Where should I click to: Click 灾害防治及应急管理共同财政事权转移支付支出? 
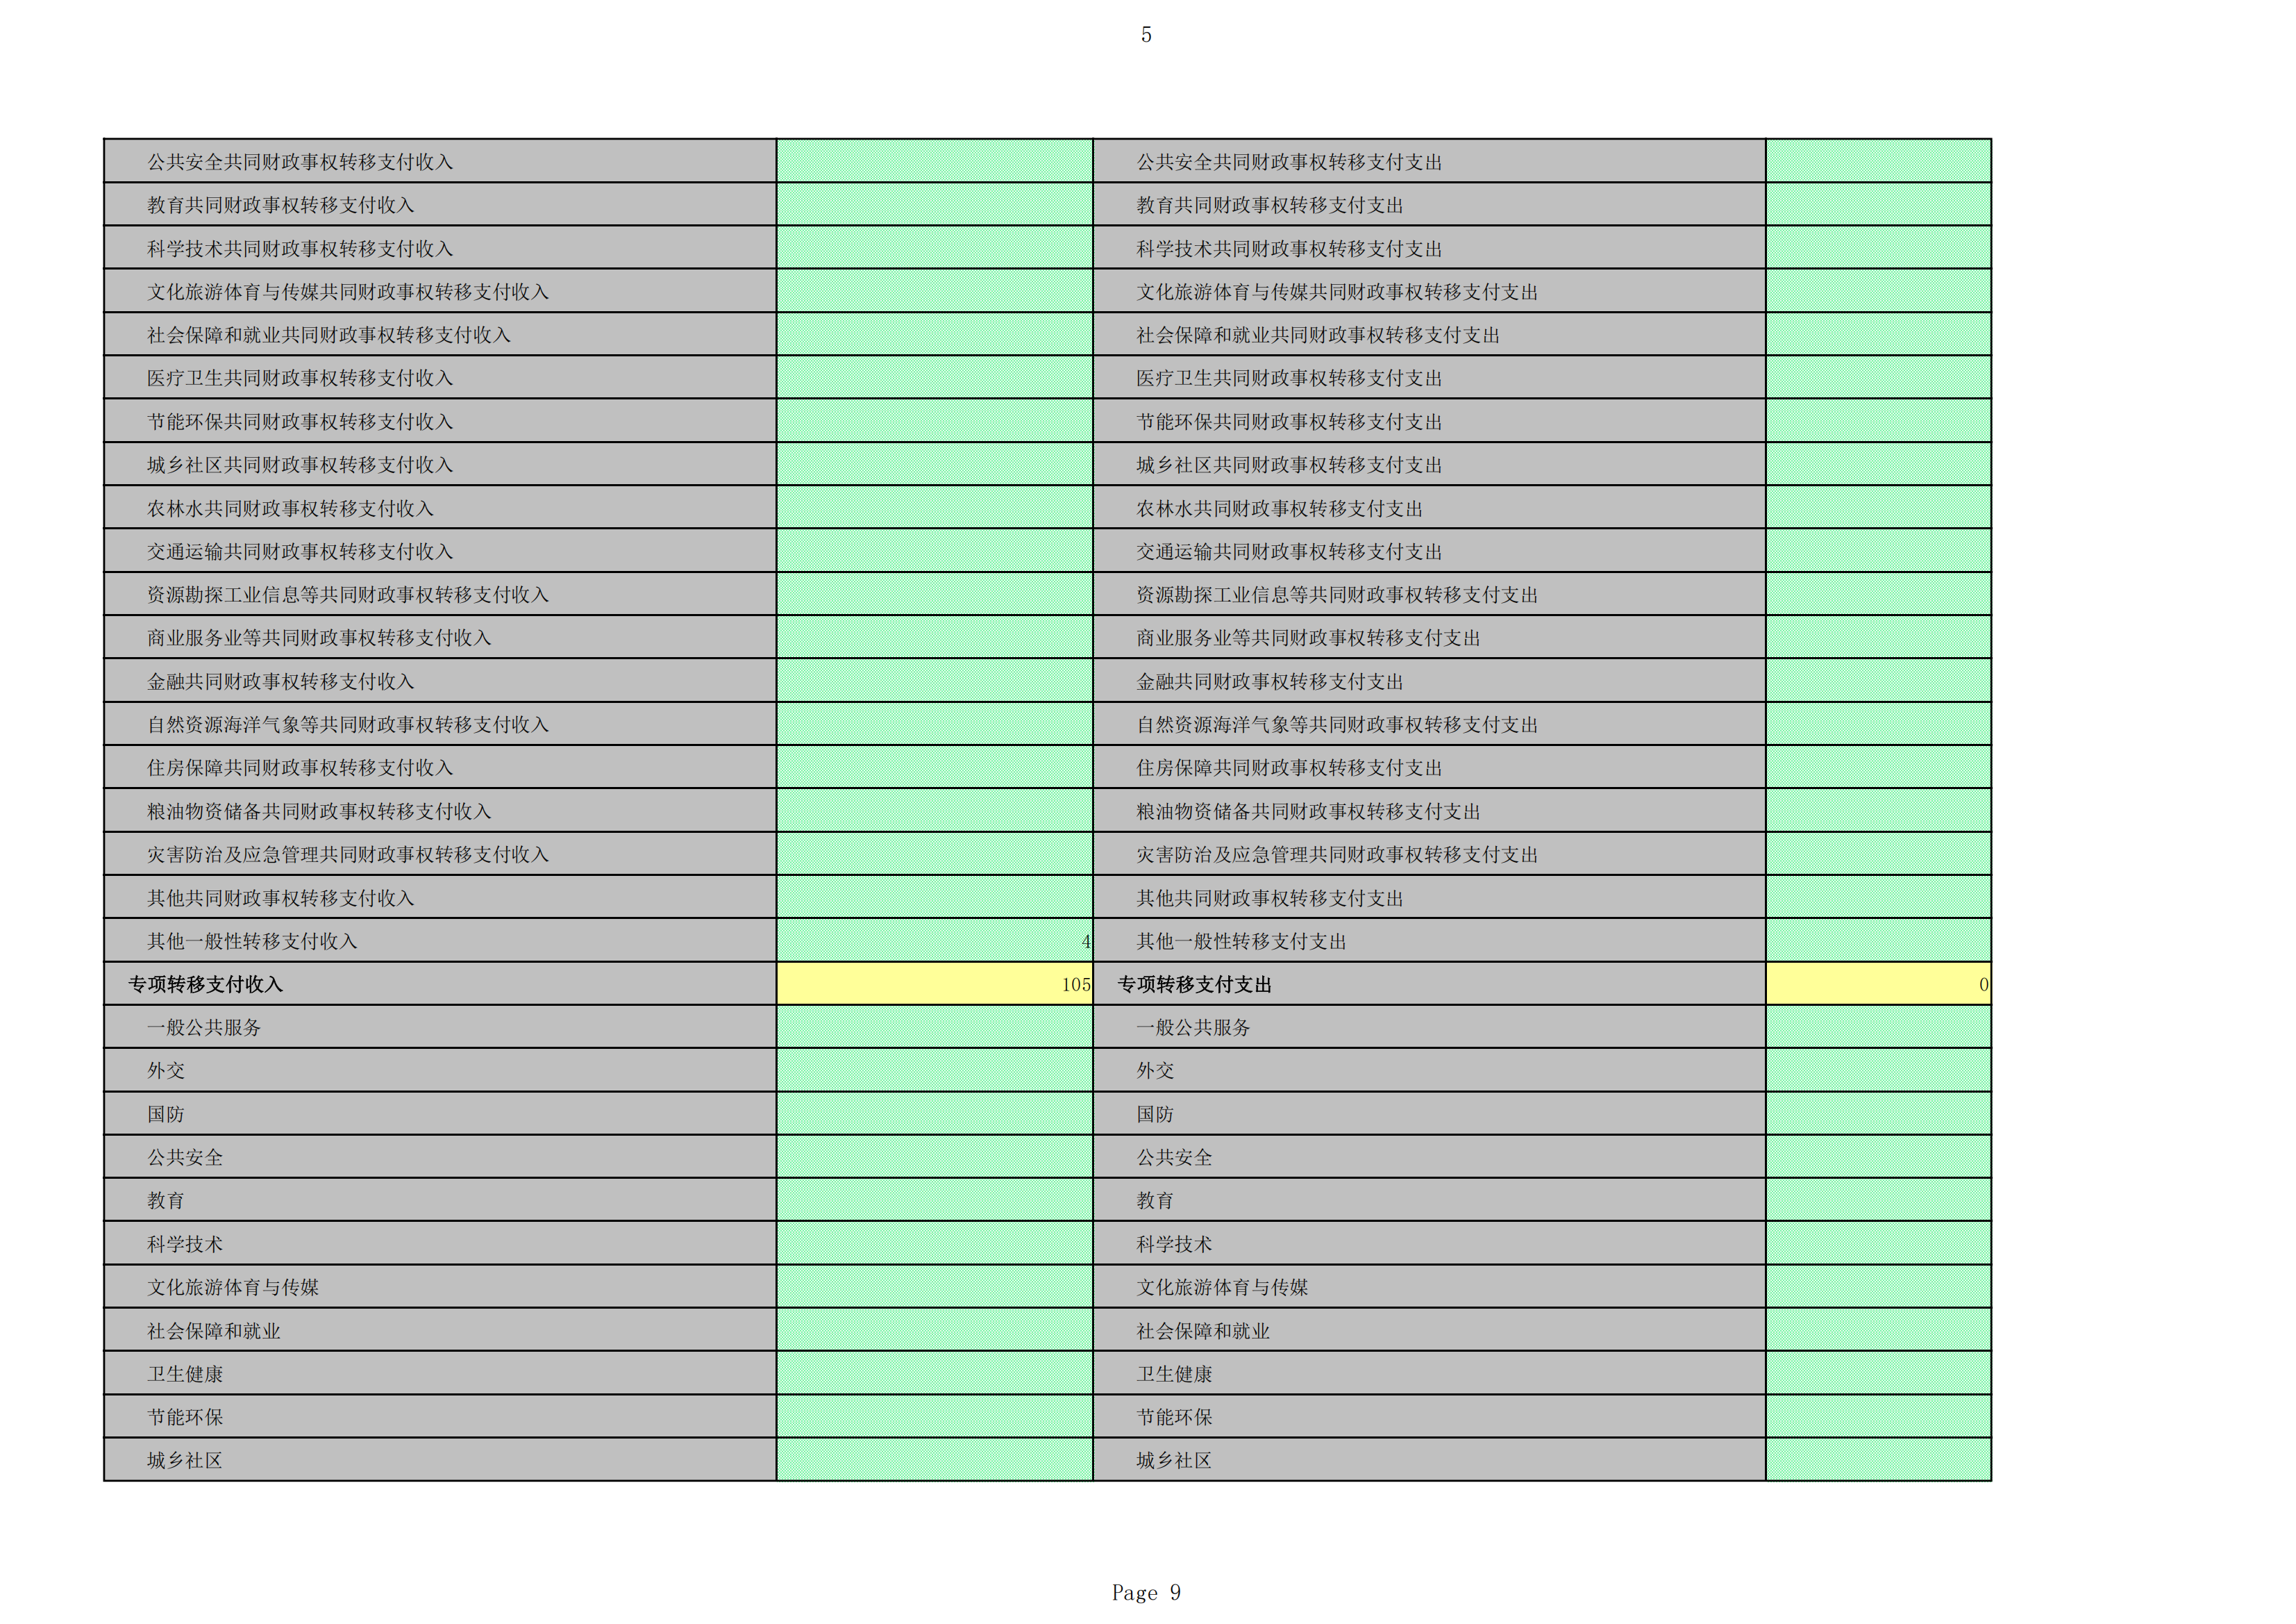(1337, 856)
